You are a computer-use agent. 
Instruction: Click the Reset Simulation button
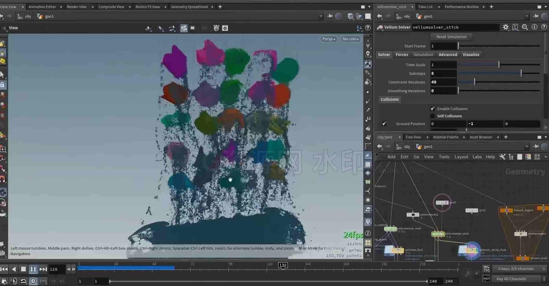(x=451, y=37)
